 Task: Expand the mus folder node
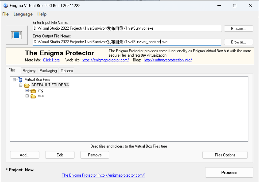pyautogui.click(x=27, y=96)
